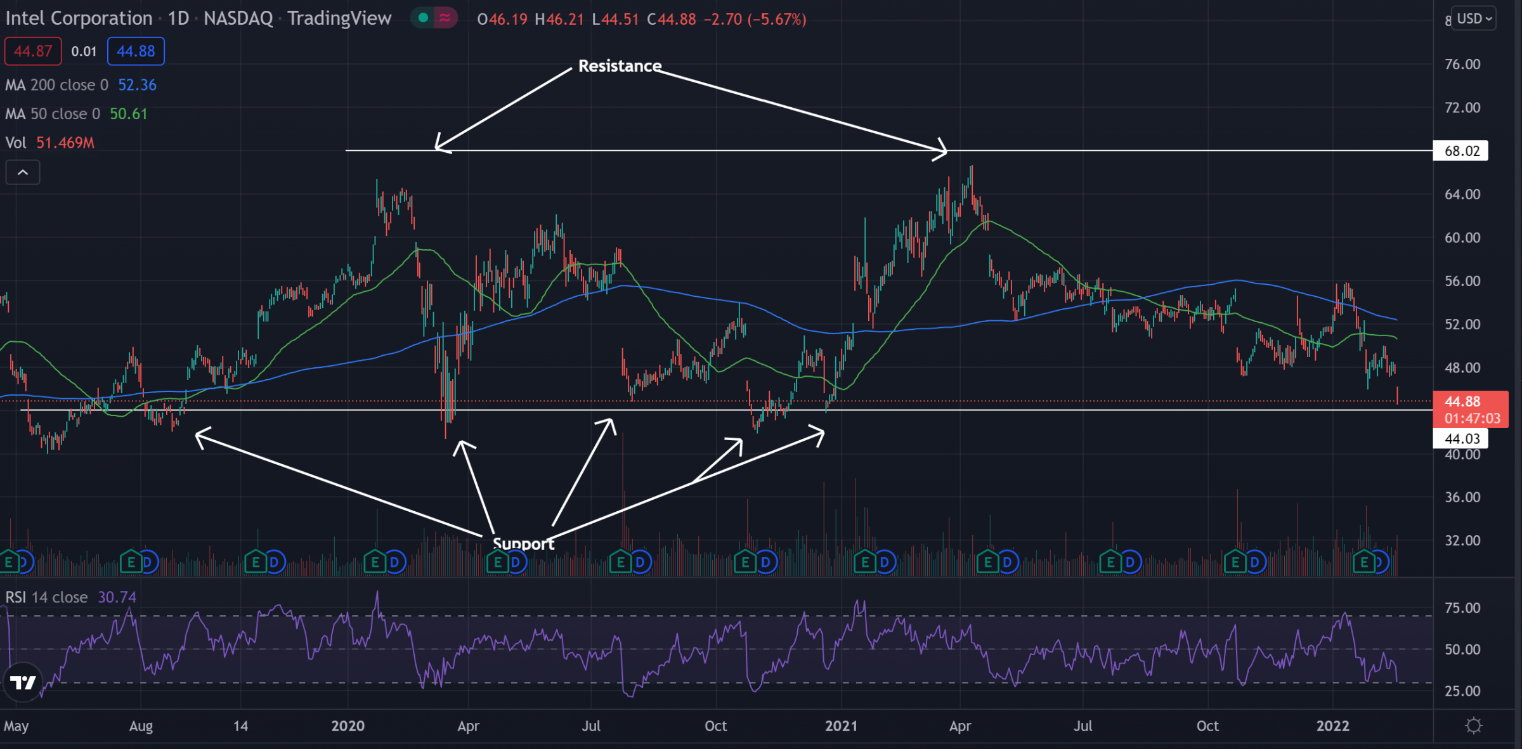Open earnings E marker near Apr 2020

(x=497, y=562)
